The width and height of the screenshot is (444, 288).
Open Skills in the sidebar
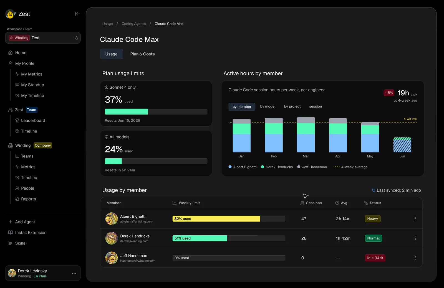tap(17, 243)
